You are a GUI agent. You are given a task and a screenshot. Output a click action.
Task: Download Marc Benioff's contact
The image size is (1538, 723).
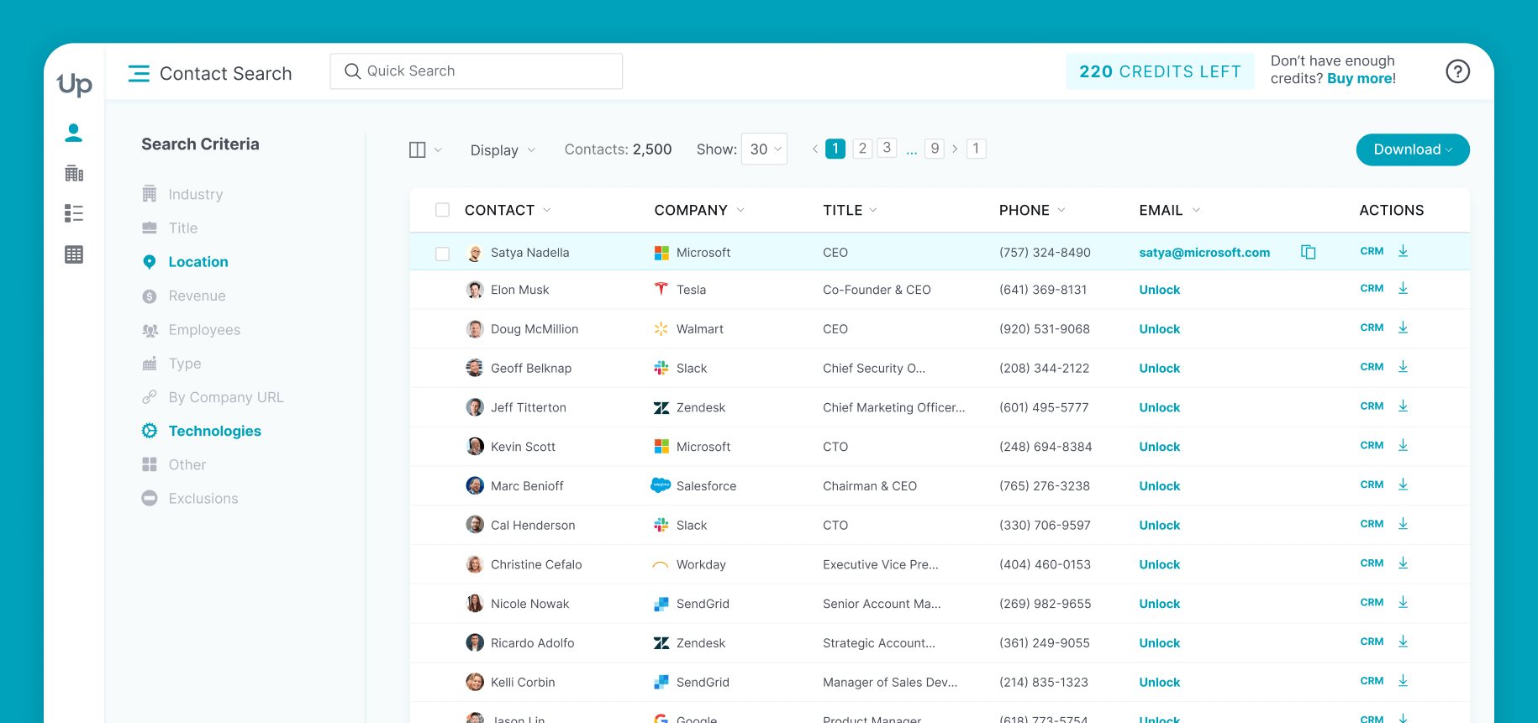tap(1403, 485)
